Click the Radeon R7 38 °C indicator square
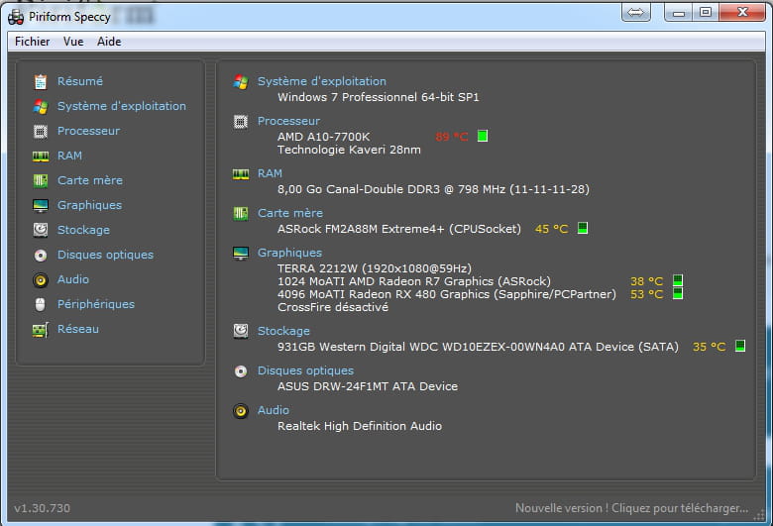The width and height of the screenshot is (773, 526). [678, 280]
